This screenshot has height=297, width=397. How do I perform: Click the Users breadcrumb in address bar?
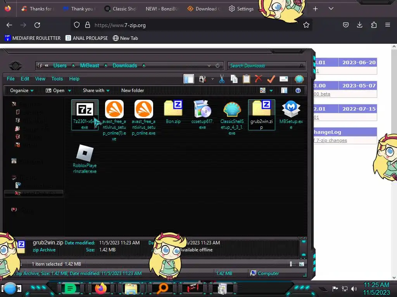click(x=60, y=65)
